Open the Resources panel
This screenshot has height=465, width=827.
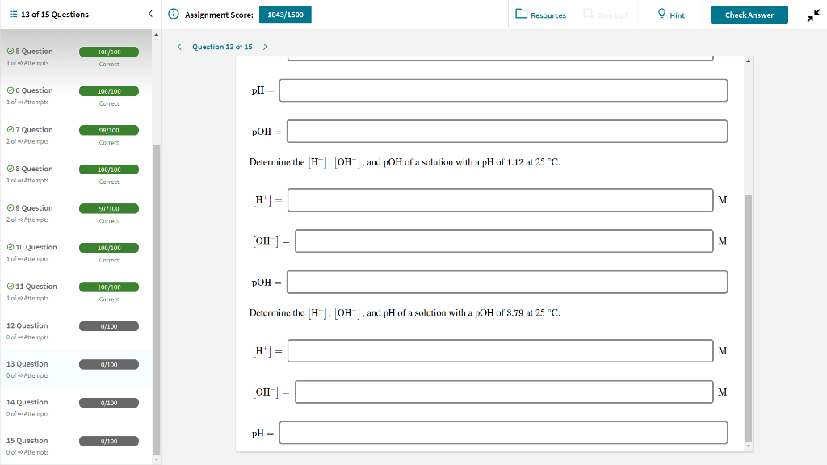pyautogui.click(x=523, y=14)
